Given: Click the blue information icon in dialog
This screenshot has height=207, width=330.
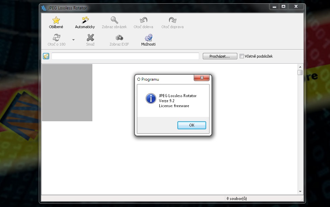Looking at the screenshot, I should (151, 98).
